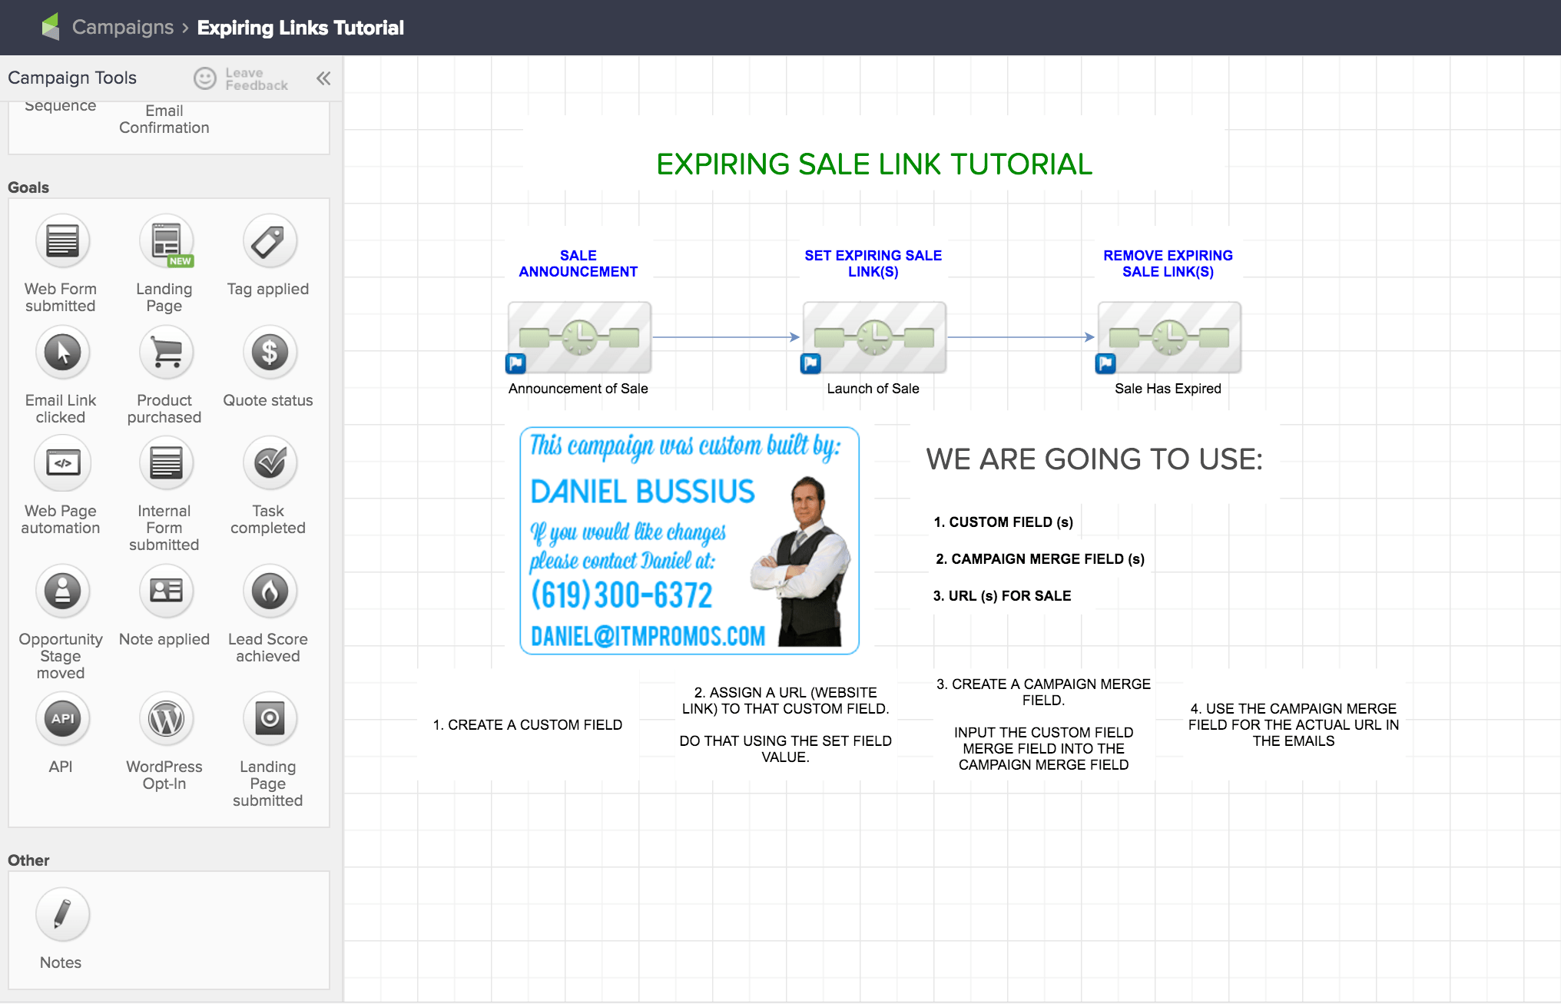This screenshot has width=1561, height=1004.
Task: Navigate to Campaigns via breadcrumb
Action: click(x=122, y=27)
